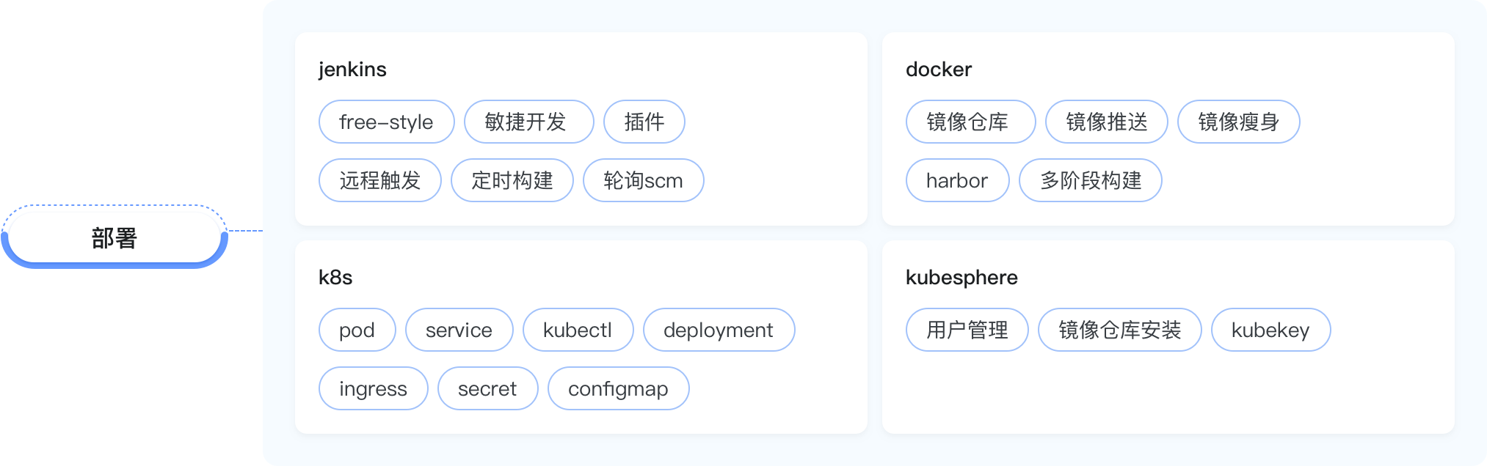Select the 定时构建 tag
The image size is (1487, 466).
pos(512,180)
